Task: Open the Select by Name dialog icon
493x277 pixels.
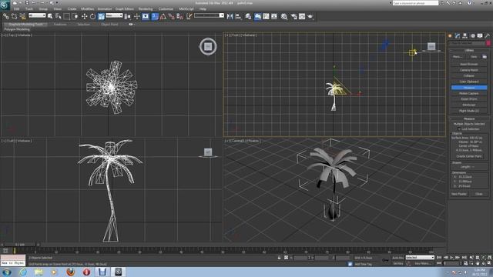Action: [x=59, y=16]
